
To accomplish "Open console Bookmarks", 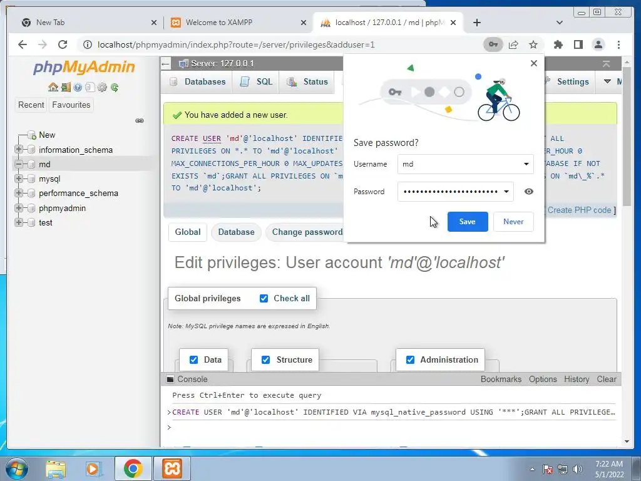I will point(501,379).
